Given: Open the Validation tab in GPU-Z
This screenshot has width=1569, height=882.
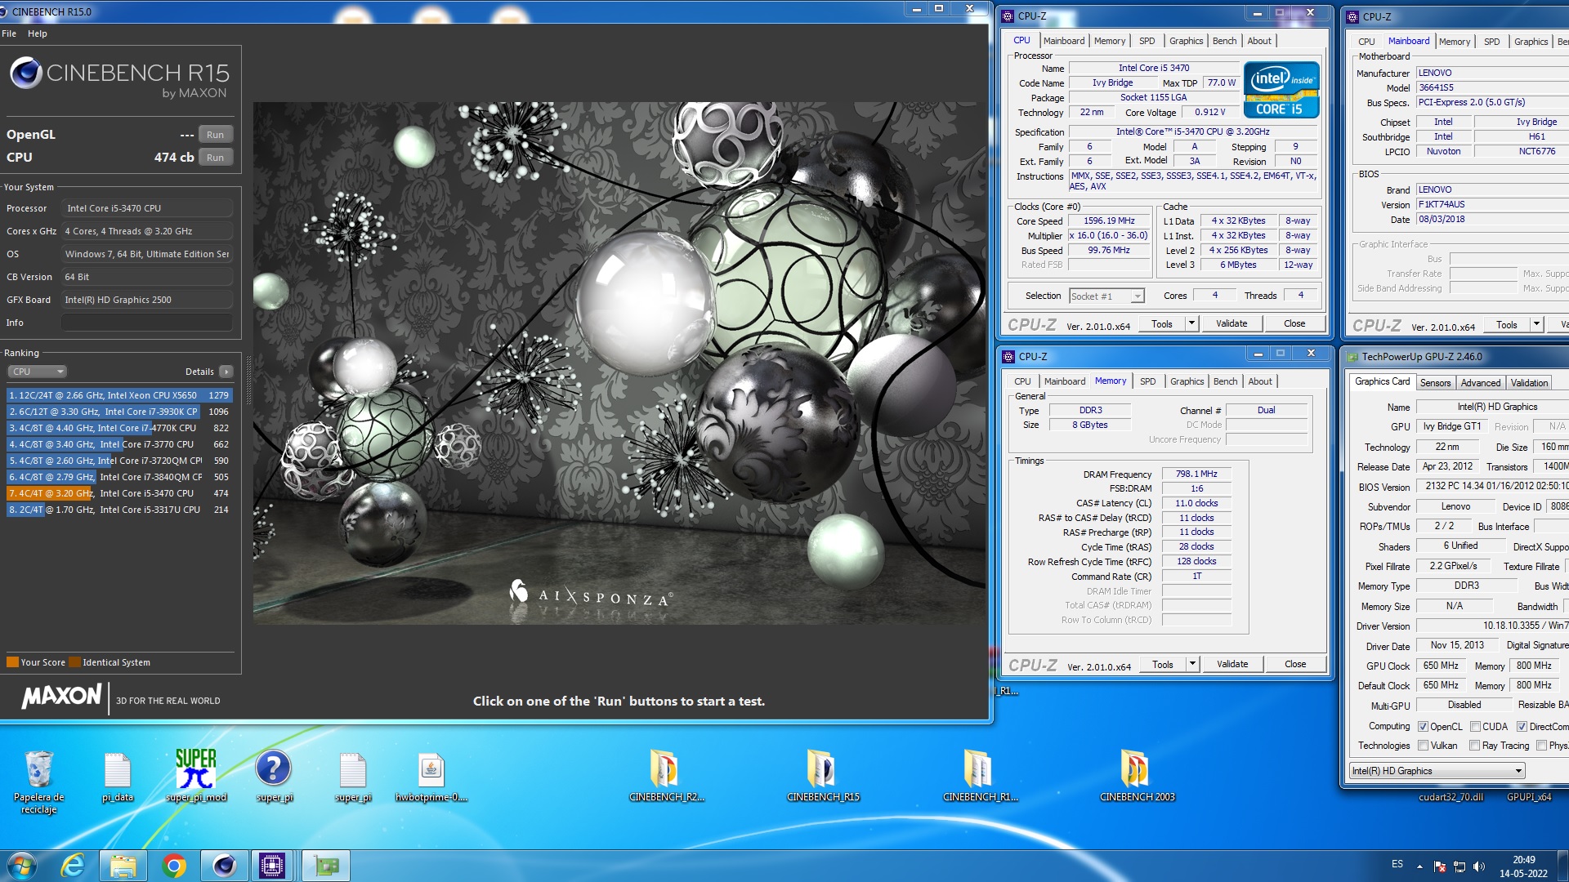Looking at the screenshot, I should pyautogui.click(x=1529, y=382).
